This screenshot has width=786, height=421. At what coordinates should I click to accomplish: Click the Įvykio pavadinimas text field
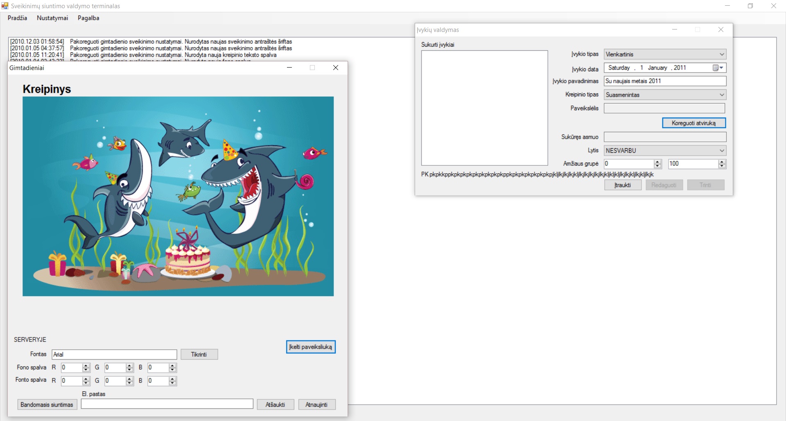pos(665,81)
